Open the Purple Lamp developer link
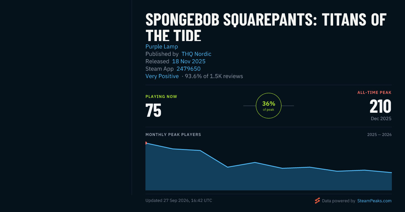The image size is (405, 212). click(x=162, y=46)
